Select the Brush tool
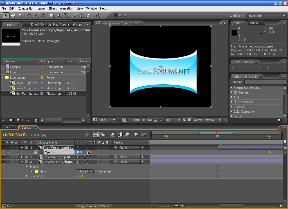Screen dimensions: 288x209 tap(75, 15)
